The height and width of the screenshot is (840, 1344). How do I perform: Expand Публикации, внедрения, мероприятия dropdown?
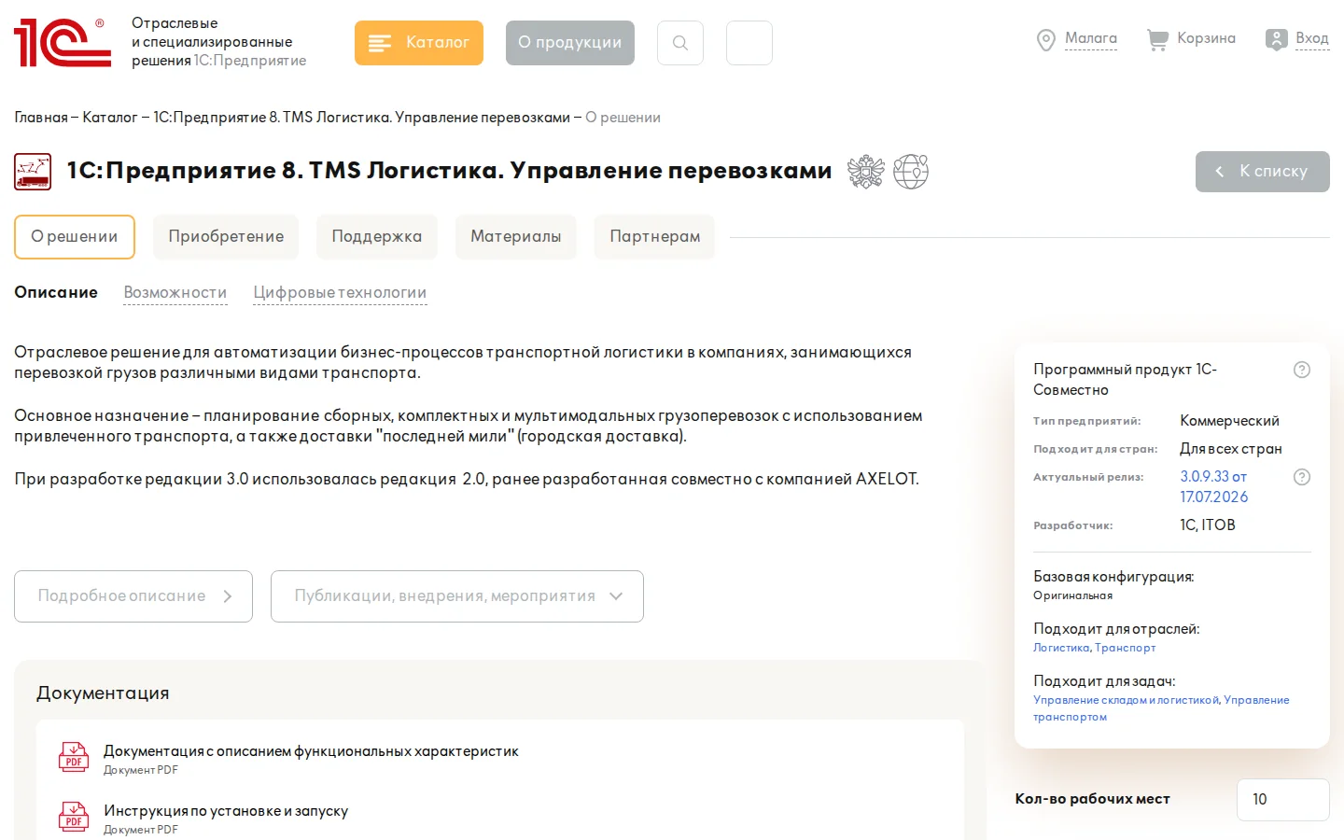(457, 596)
